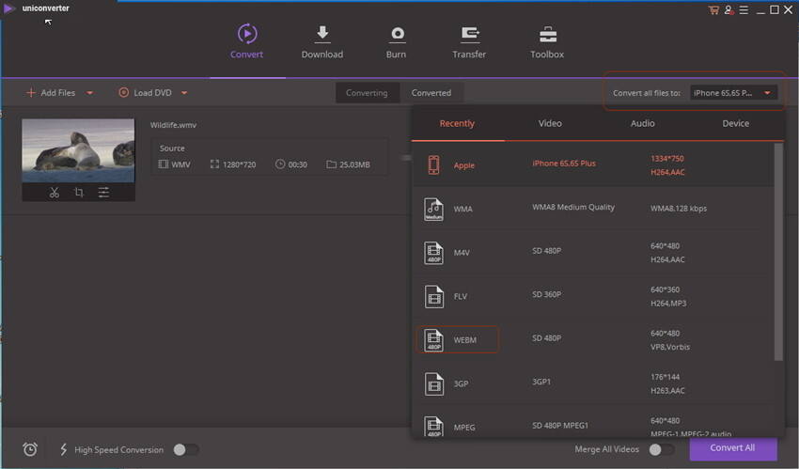Open the Toolbox section
Viewport: 799px width, 469px height.
[547, 41]
